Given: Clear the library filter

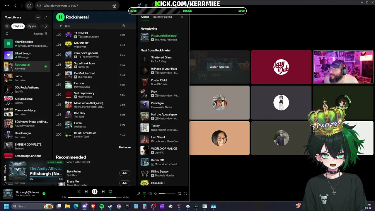Looking at the screenshot, I should [7, 26].
